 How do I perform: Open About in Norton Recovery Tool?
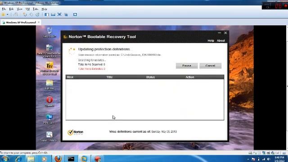click(221, 40)
